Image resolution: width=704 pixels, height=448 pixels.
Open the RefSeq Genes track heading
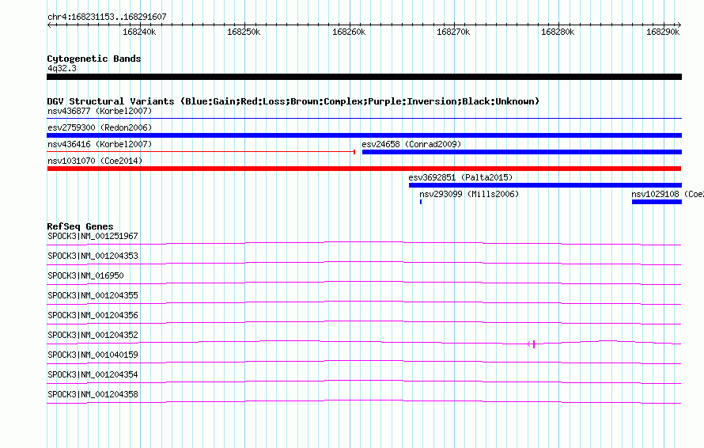80,226
